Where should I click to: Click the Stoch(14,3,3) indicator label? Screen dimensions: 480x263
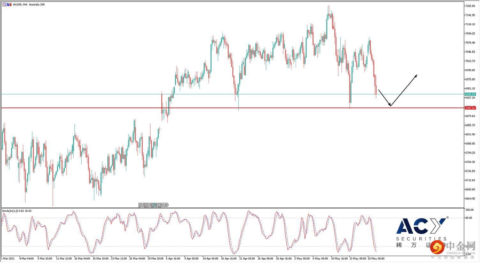click(17, 211)
